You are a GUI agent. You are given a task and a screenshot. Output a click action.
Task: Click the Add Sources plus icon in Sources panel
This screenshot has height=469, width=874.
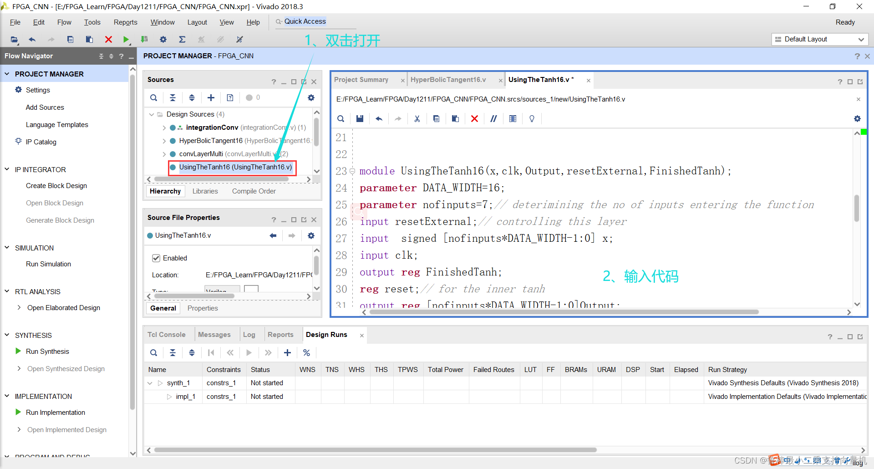(211, 97)
